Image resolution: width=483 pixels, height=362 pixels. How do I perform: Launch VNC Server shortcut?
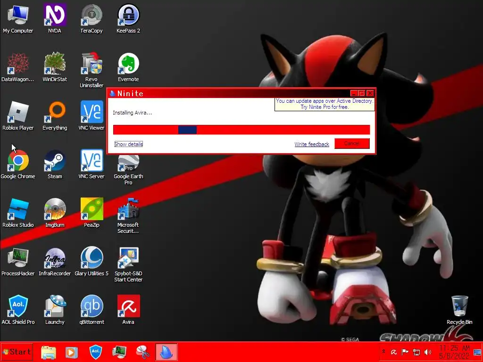coord(92,165)
